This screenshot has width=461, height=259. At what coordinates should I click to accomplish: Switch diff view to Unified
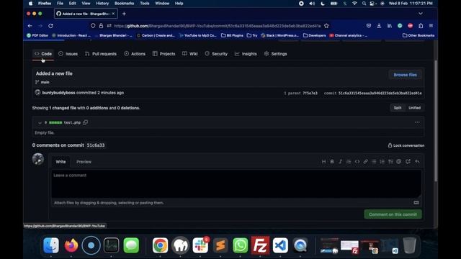tap(415, 108)
